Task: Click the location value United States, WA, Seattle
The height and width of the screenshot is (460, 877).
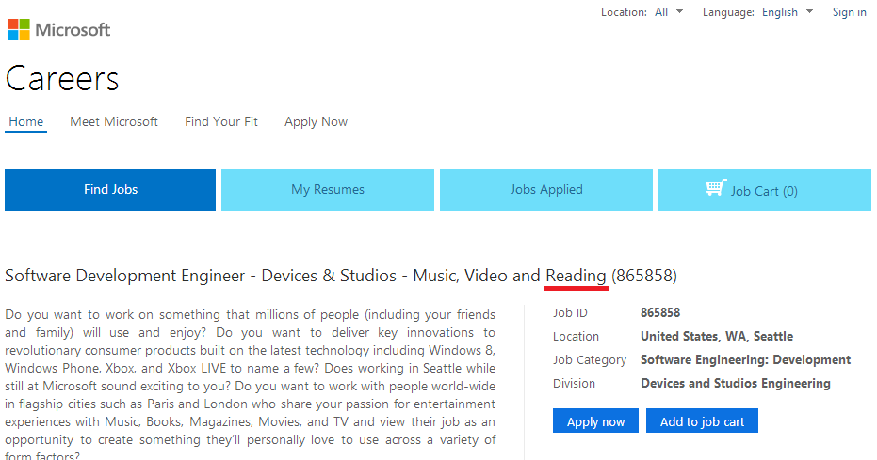Action: click(x=717, y=336)
